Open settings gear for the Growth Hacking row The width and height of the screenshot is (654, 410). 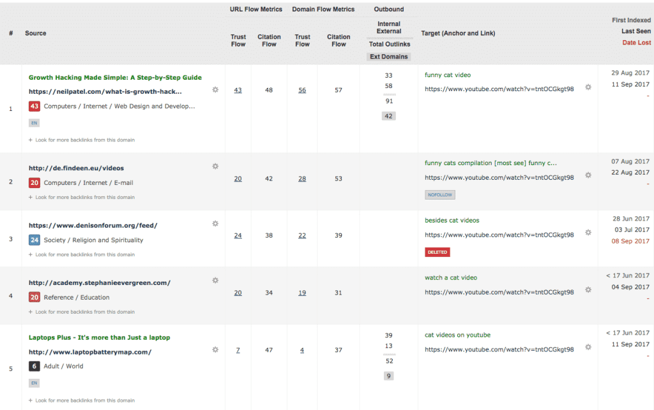215,90
